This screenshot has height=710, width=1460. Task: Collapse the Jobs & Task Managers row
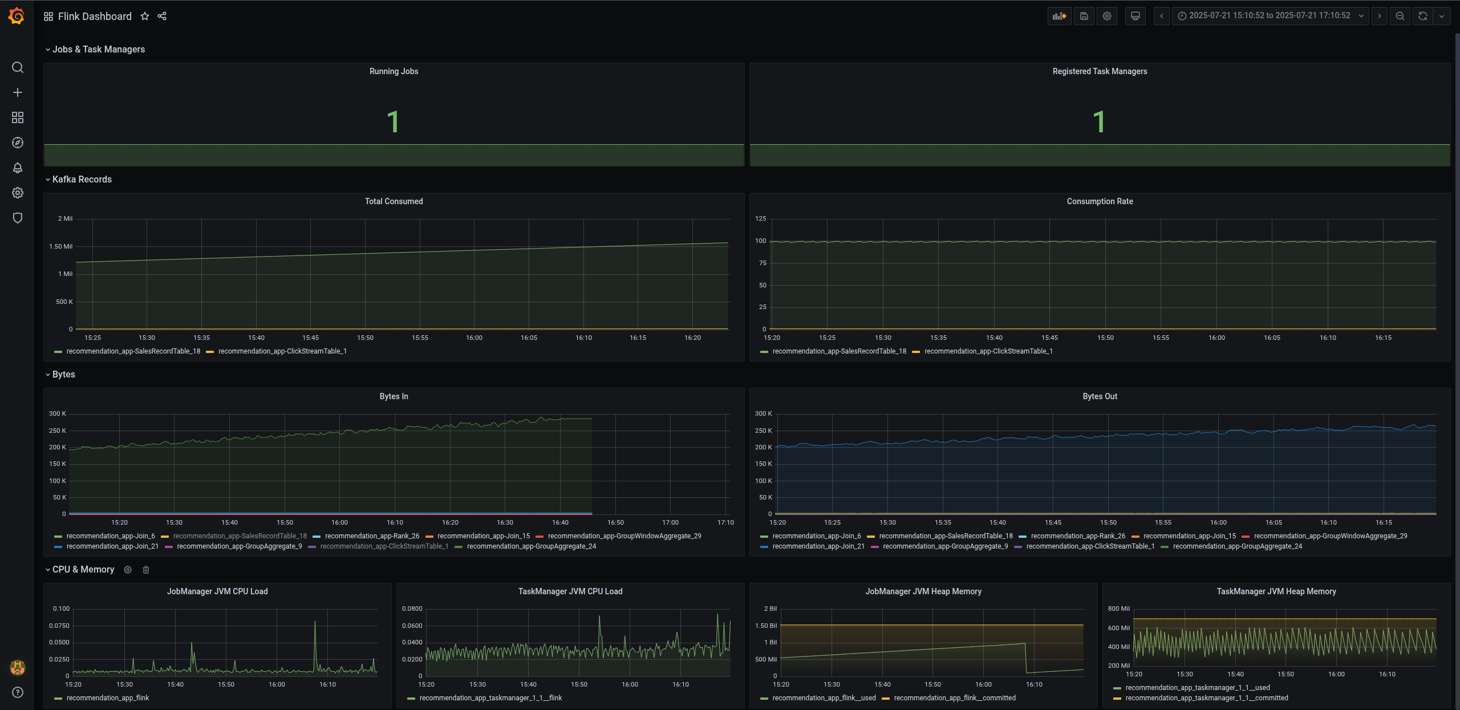tap(98, 49)
